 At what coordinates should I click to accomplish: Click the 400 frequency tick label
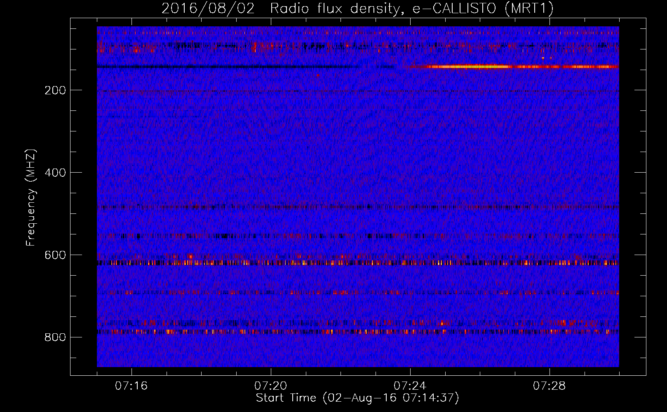coord(55,173)
